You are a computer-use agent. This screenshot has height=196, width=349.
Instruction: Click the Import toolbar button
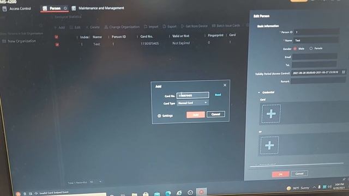pyautogui.click(x=151, y=27)
